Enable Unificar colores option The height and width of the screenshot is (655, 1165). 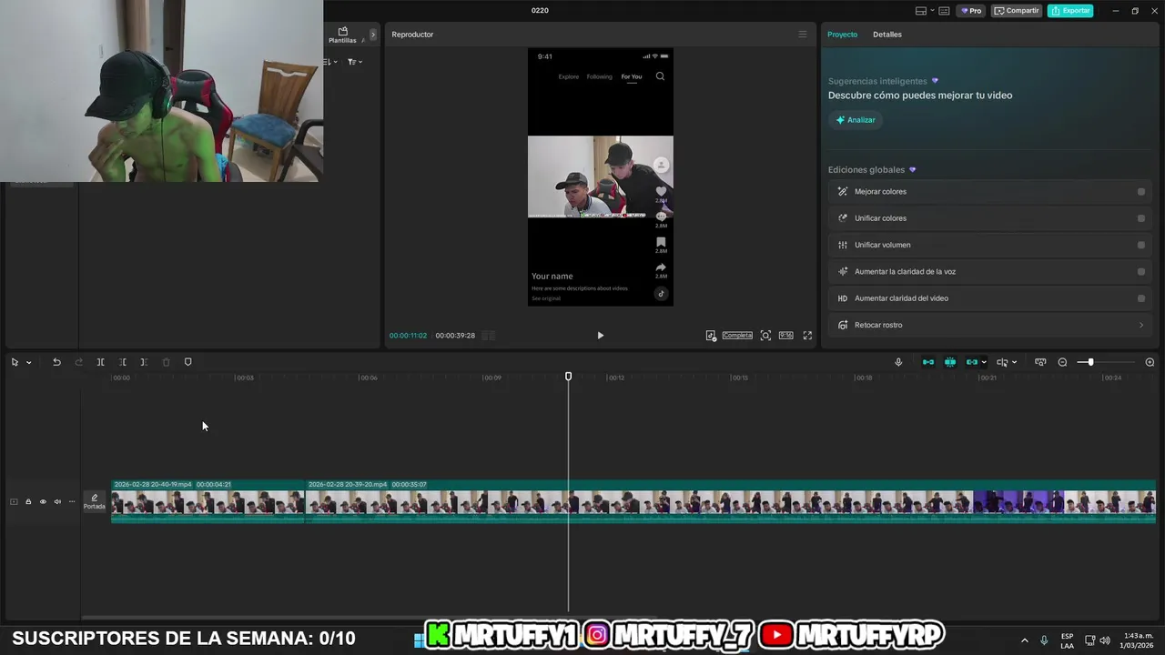tap(1141, 218)
